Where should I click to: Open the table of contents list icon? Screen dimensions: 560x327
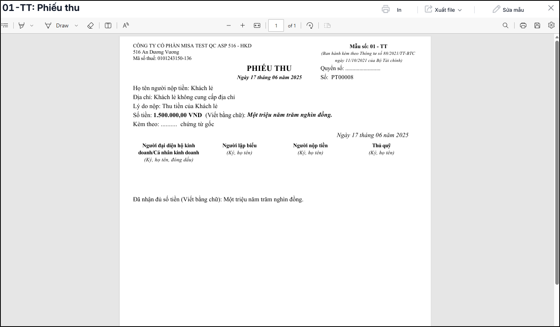tap(5, 25)
